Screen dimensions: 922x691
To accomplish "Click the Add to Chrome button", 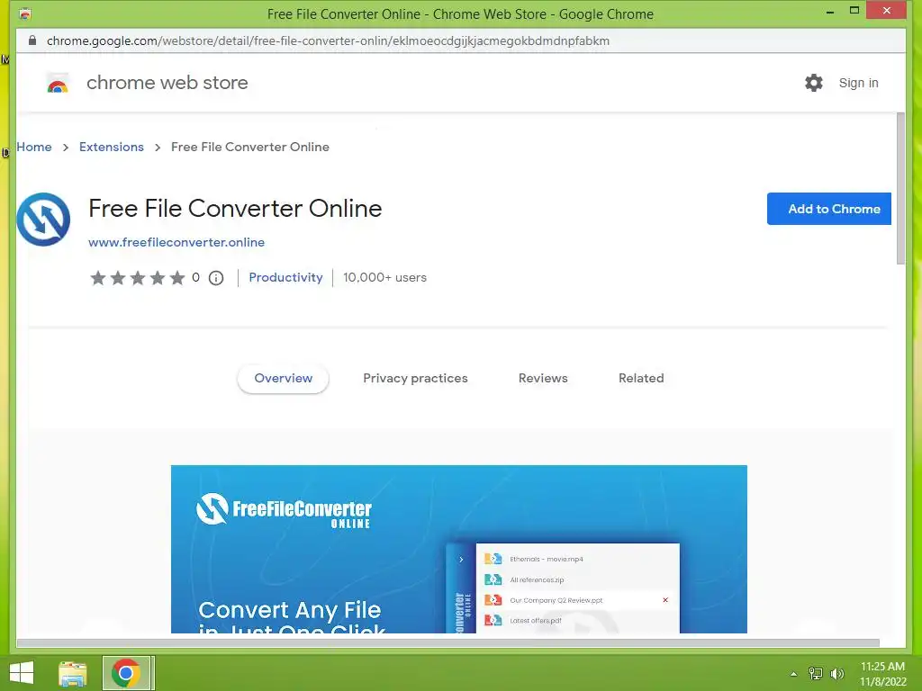I will click(829, 209).
